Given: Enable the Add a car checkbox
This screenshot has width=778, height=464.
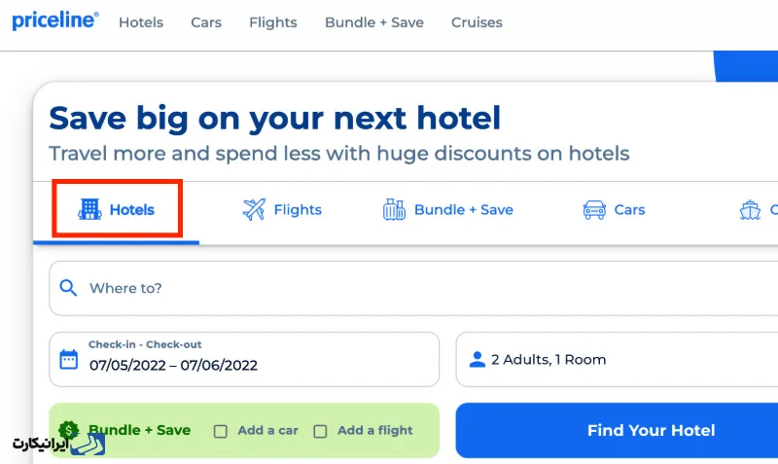Looking at the screenshot, I should (221, 431).
